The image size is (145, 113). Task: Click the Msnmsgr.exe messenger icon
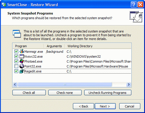[22, 51]
